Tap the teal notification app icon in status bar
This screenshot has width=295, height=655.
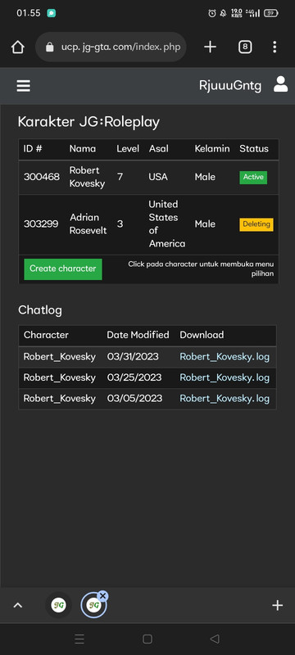(52, 13)
